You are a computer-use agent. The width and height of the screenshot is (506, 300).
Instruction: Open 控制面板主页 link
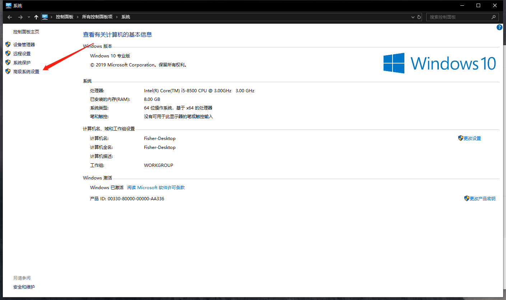pyautogui.click(x=26, y=32)
